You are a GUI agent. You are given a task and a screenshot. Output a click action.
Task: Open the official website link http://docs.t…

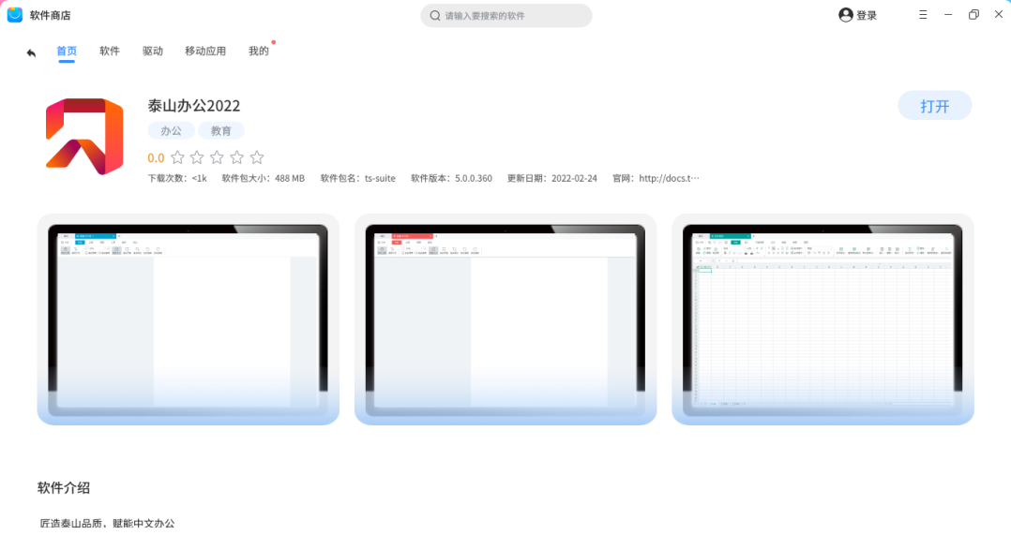(x=670, y=178)
